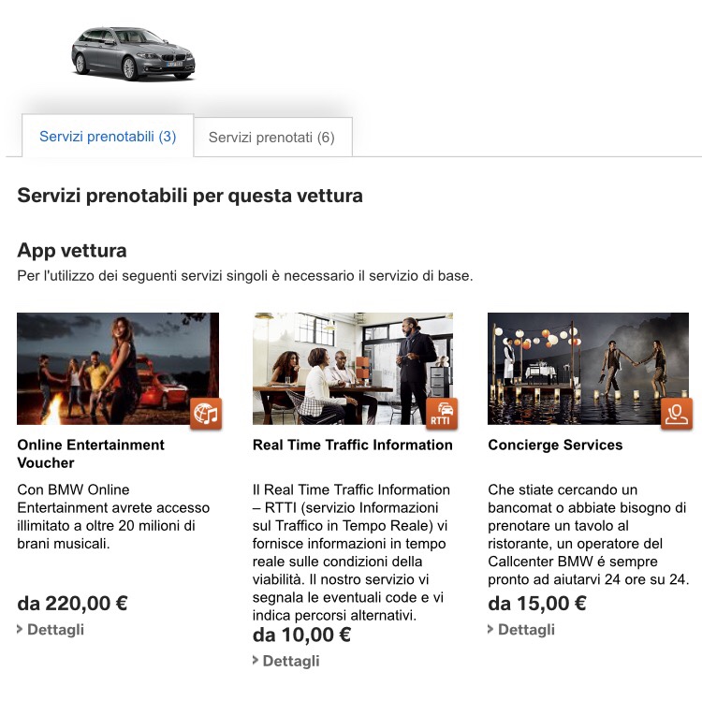
Task: Click the office meeting photo thumbnail
Action: (x=353, y=369)
